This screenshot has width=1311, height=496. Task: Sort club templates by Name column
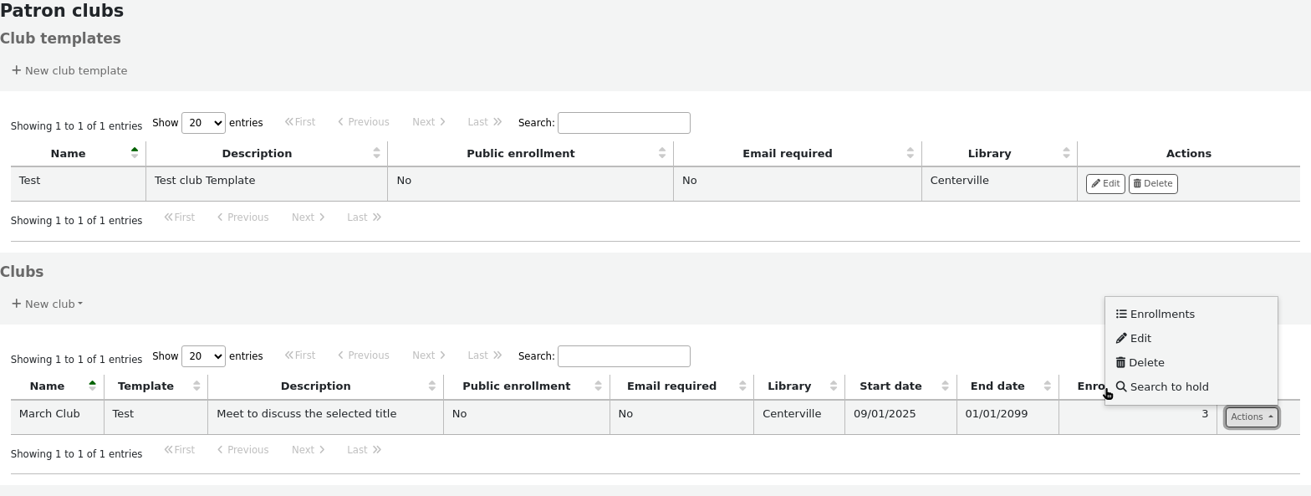(x=68, y=154)
